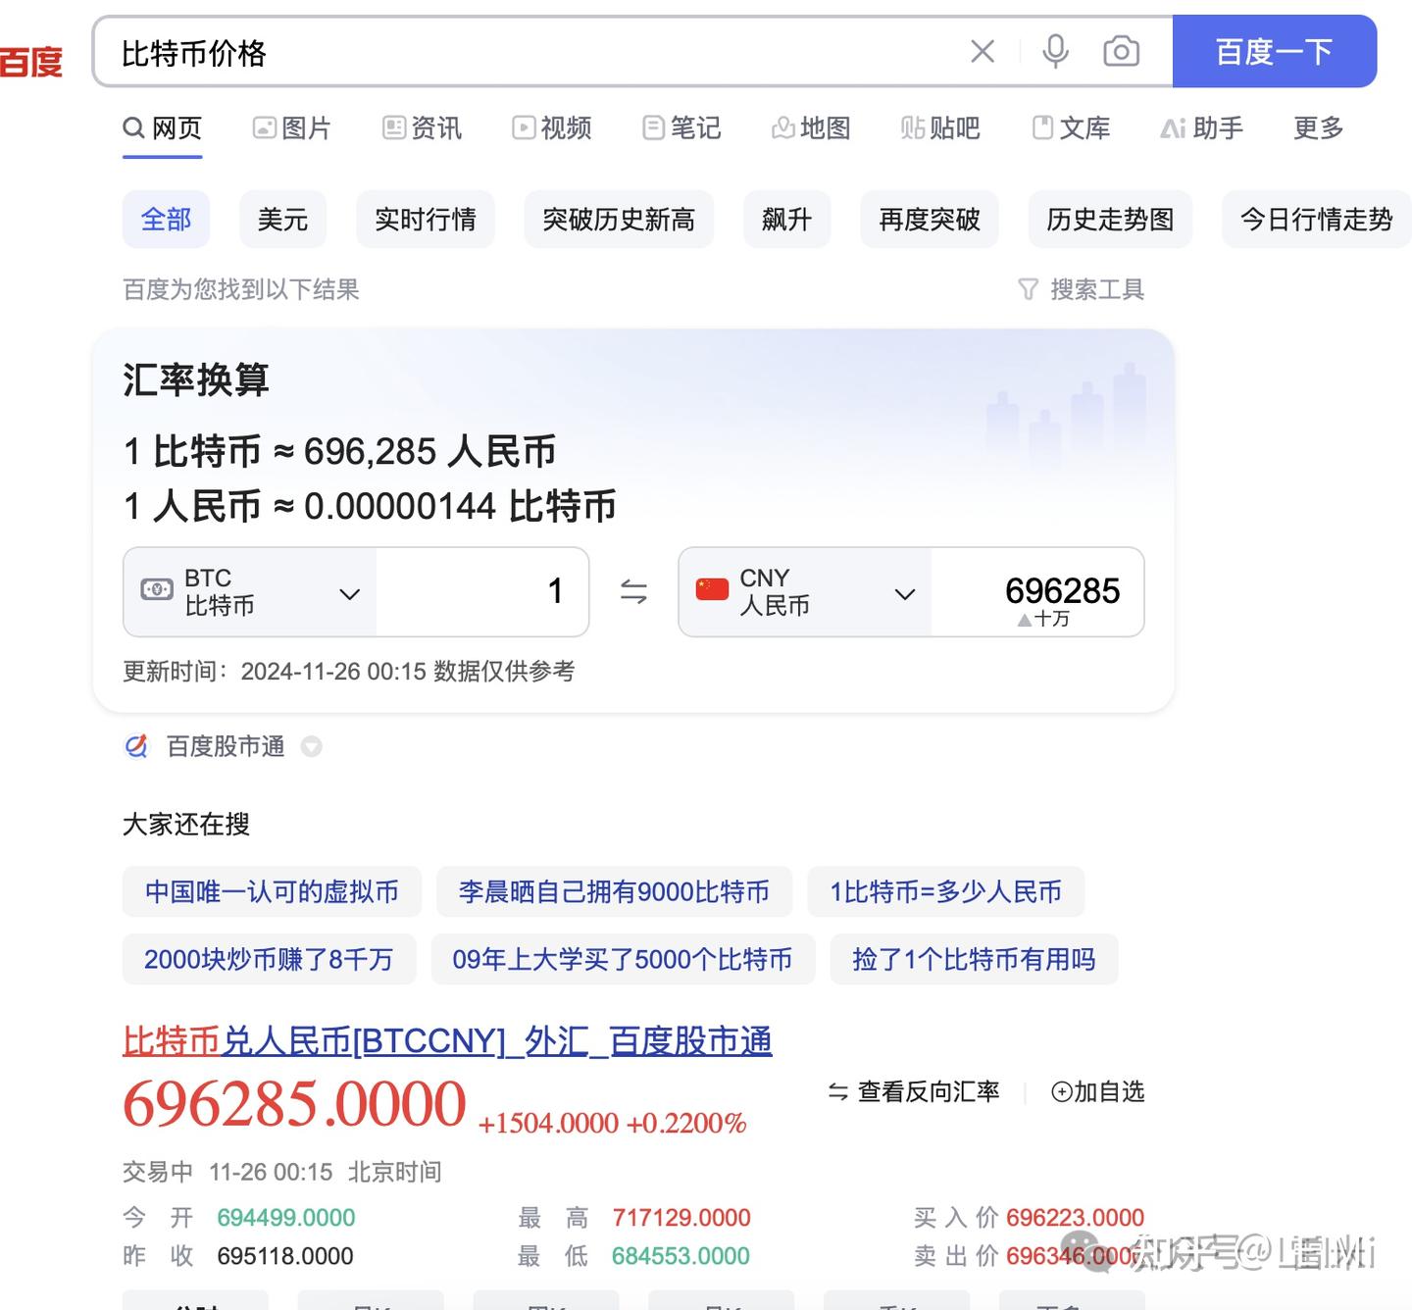Viewport: 1412px width, 1310px height.
Task: Open image search via the camera icon
Action: [1121, 51]
